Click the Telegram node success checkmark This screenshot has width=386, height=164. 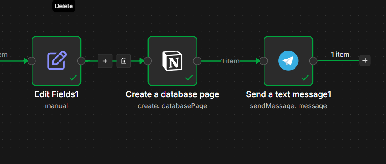305,78
